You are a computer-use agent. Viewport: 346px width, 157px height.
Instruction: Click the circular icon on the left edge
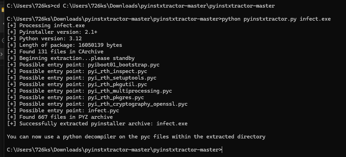[x=2, y=41]
